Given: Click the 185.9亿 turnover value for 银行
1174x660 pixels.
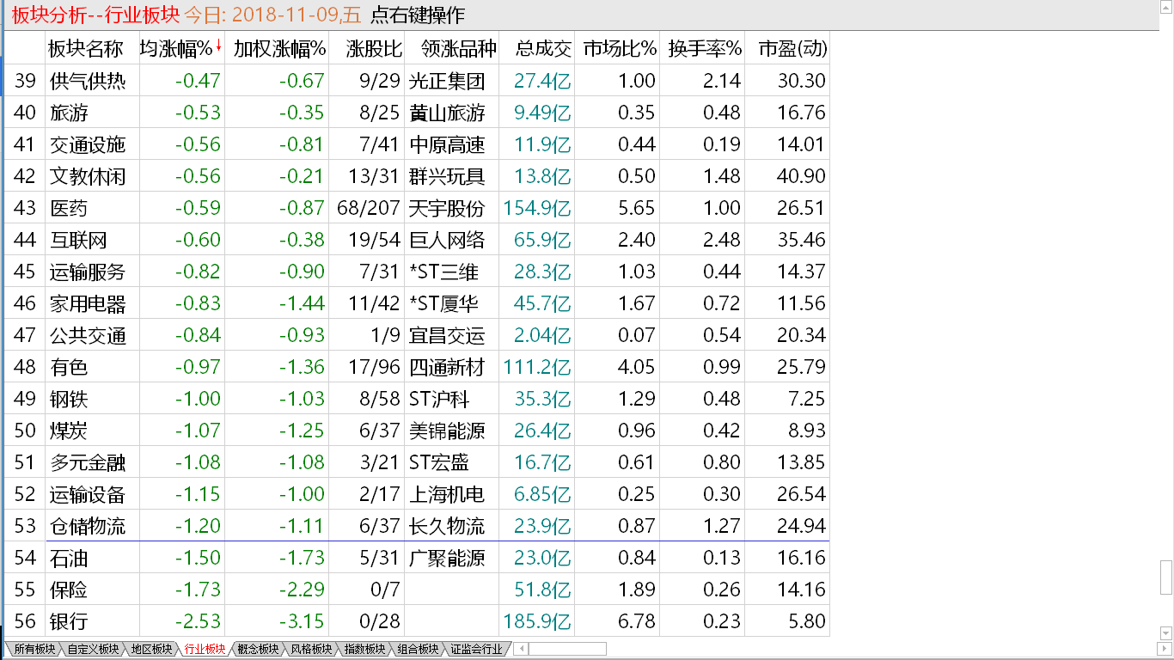Looking at the screenshot, I should pyautogui.click(x=535, y=621).
